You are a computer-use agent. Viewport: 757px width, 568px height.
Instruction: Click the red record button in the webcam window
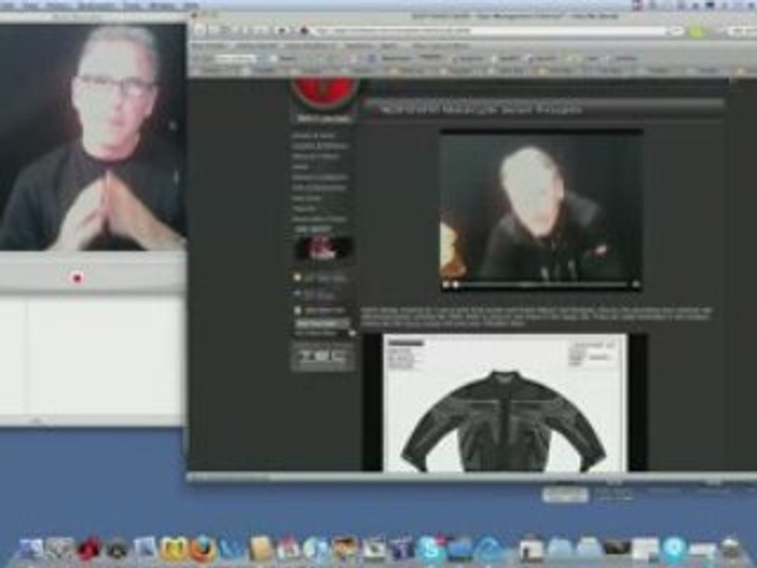tap(76, 278)
